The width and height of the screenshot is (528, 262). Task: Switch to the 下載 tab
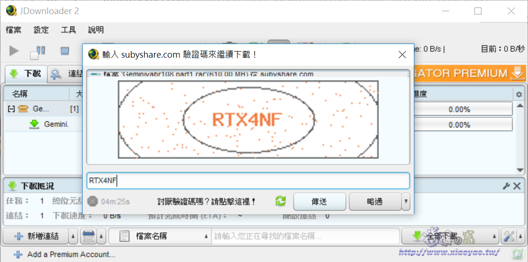[25, 73]
